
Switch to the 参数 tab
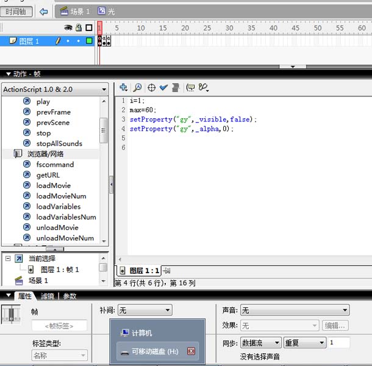[x=70, y=296]
